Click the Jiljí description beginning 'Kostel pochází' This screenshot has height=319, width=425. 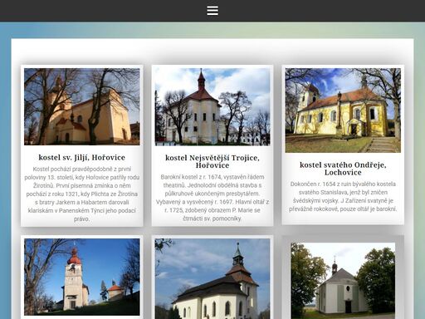click(x=82, y=194)
